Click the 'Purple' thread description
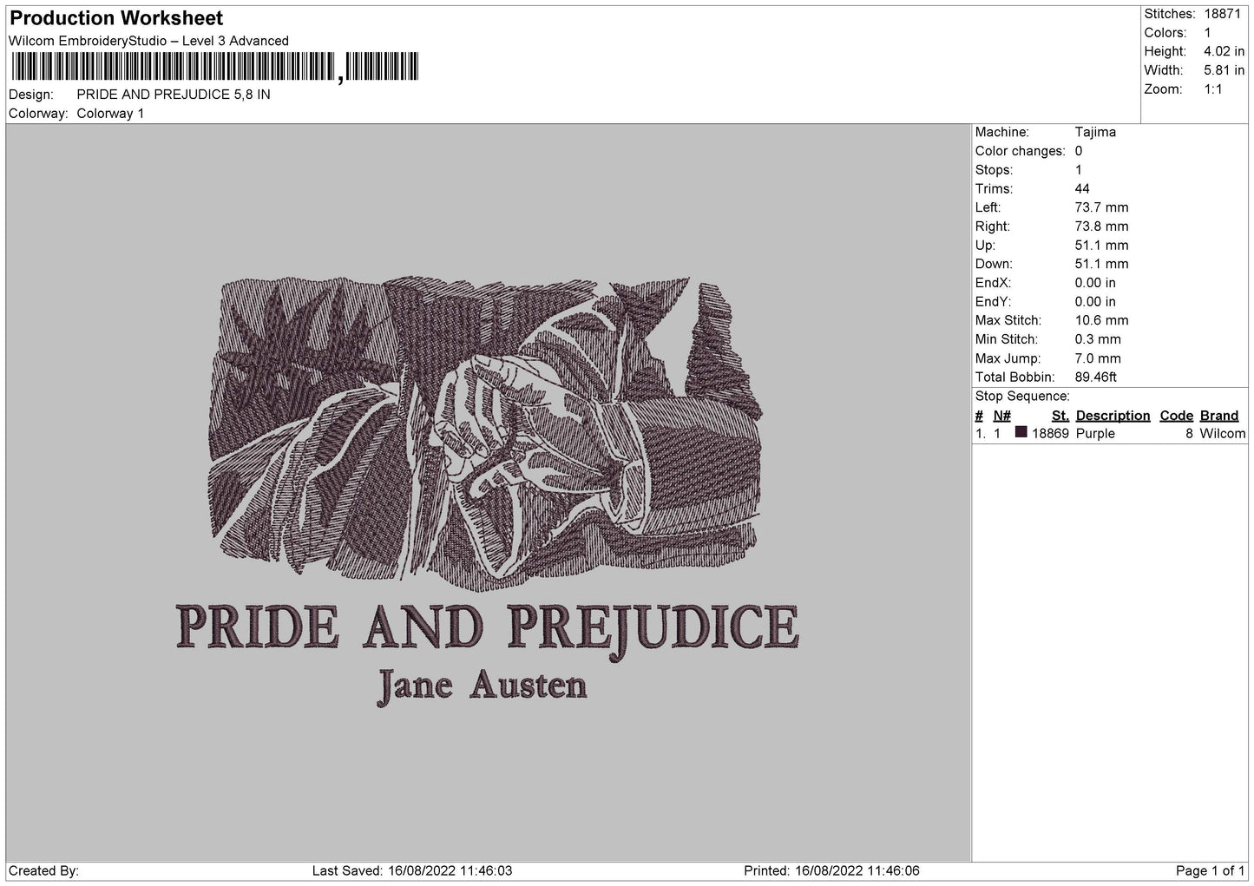This screenshot has height=886, width=1254. (x=1095, y=434)
